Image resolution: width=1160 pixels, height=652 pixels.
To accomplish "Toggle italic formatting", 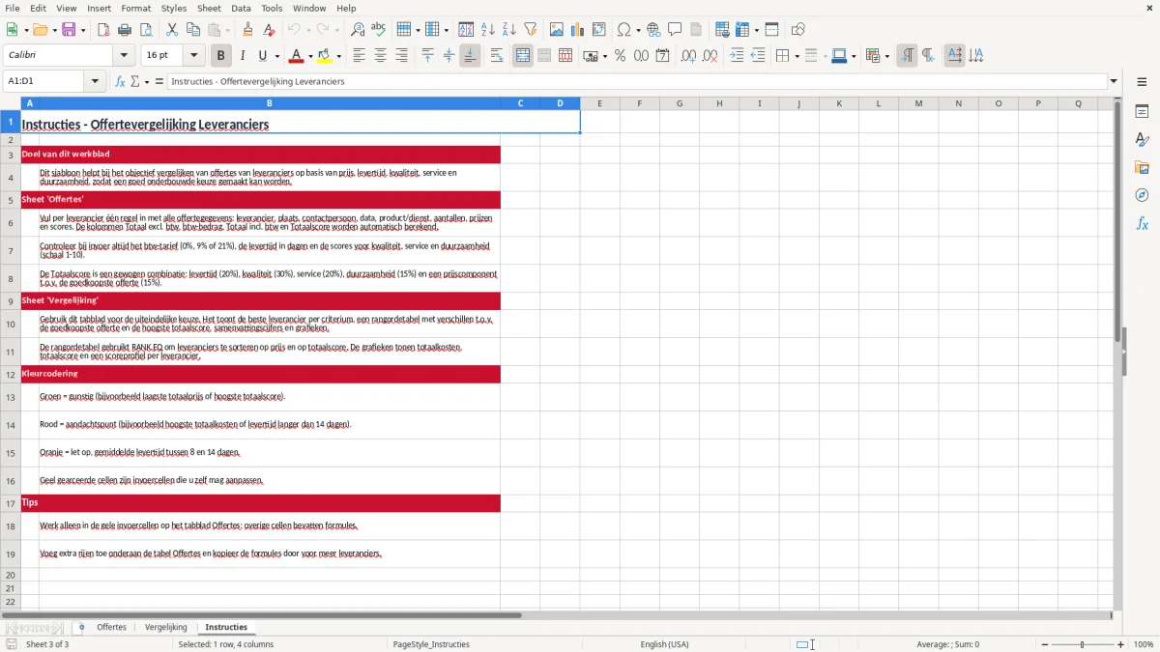I will pos(242,56).
